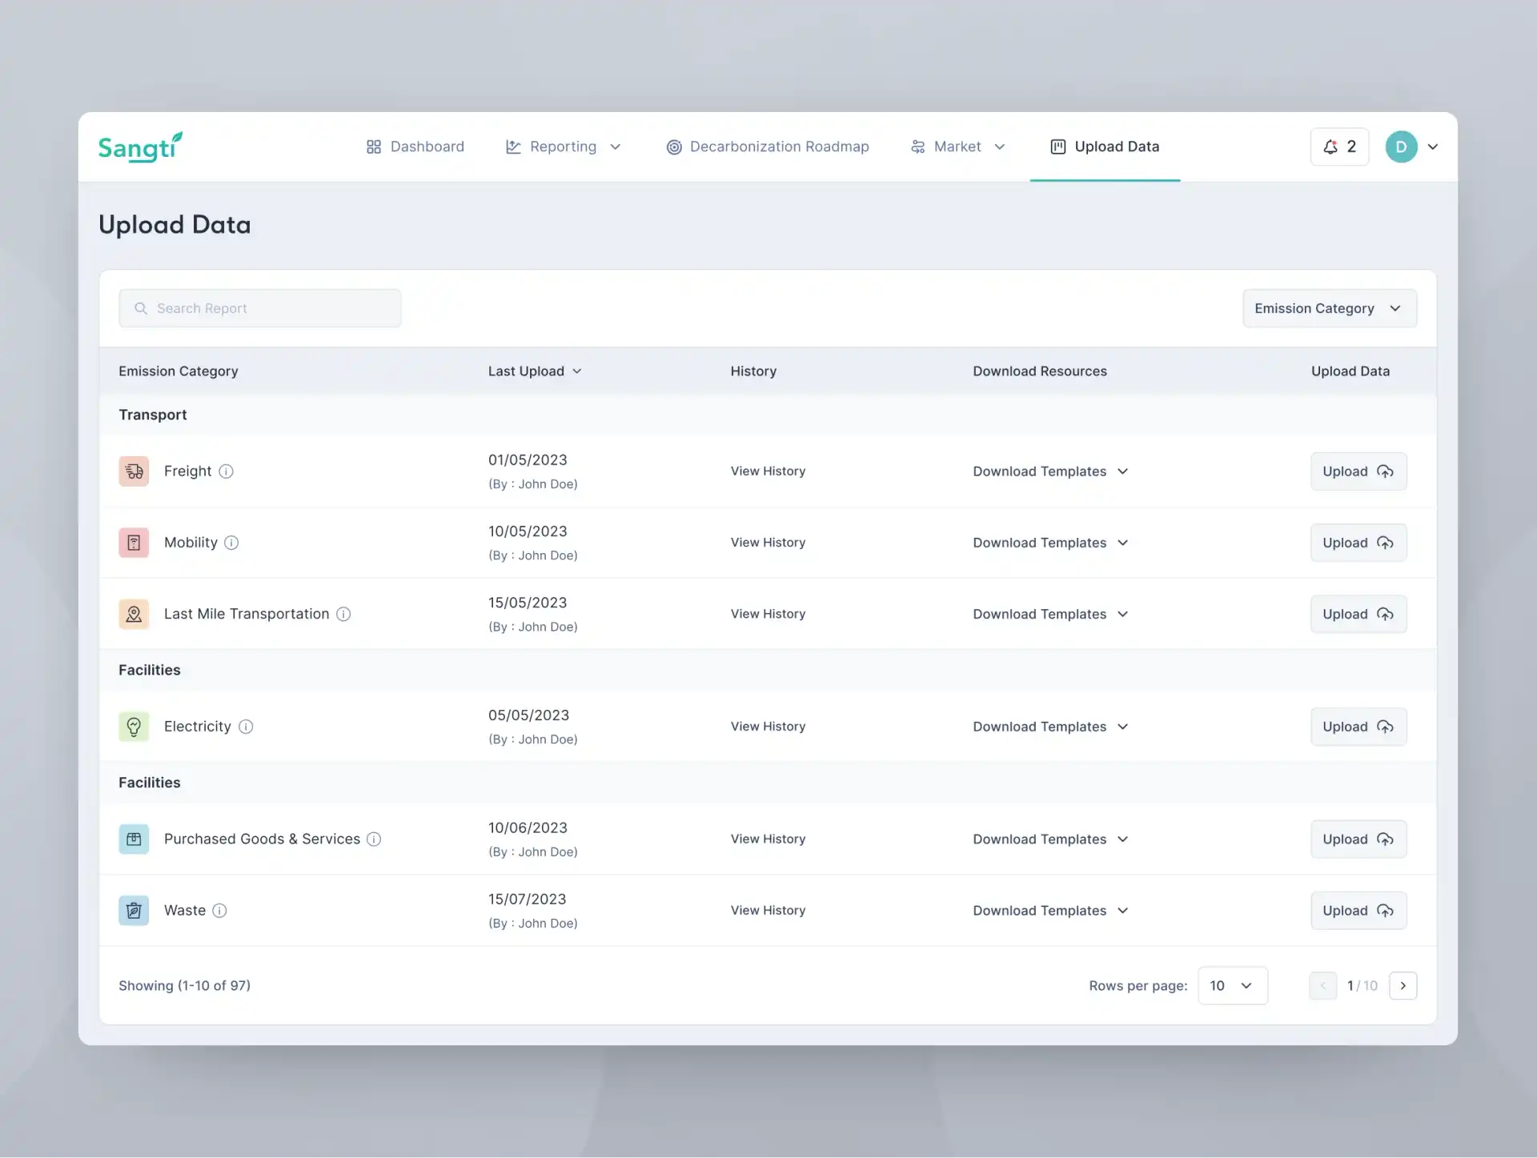
Task: Open the notifications bell
Action: click(1339, 147)
